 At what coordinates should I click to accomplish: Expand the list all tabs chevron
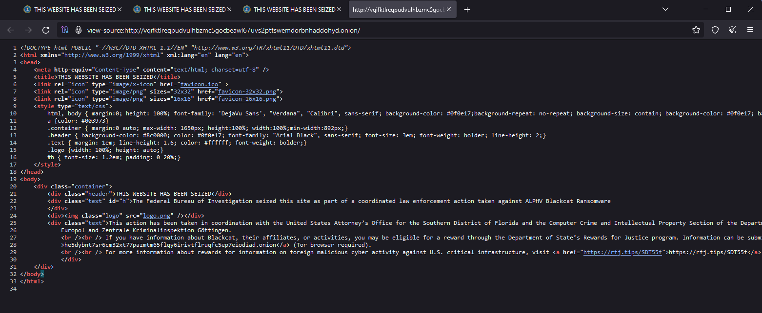click(666, 10)
